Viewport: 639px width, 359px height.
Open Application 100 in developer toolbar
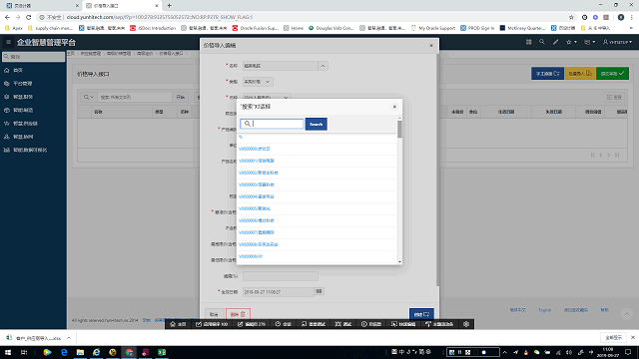pyautogui.click(x=212, y=324)
